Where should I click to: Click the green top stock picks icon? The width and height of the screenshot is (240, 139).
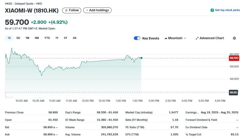[212, 10]
